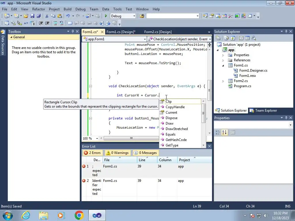Open the Debug configuration dropdown
The width and height of the screenshot is (295, 221).
[x=134, y=16]
